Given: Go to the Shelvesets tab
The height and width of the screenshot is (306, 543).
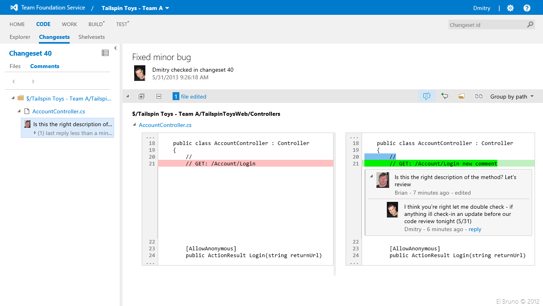Looking at the screenshot, I should [x=91, y=37].
